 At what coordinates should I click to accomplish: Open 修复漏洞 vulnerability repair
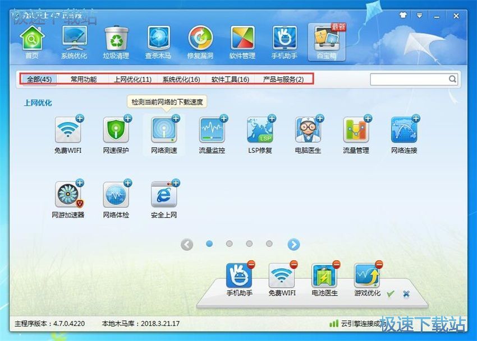[x=200, y=42]
